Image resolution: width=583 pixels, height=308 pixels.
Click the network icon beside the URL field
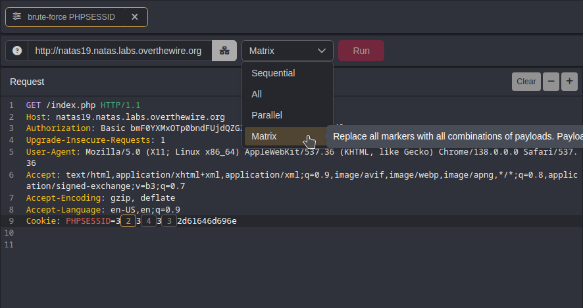(x=224, y=51)
